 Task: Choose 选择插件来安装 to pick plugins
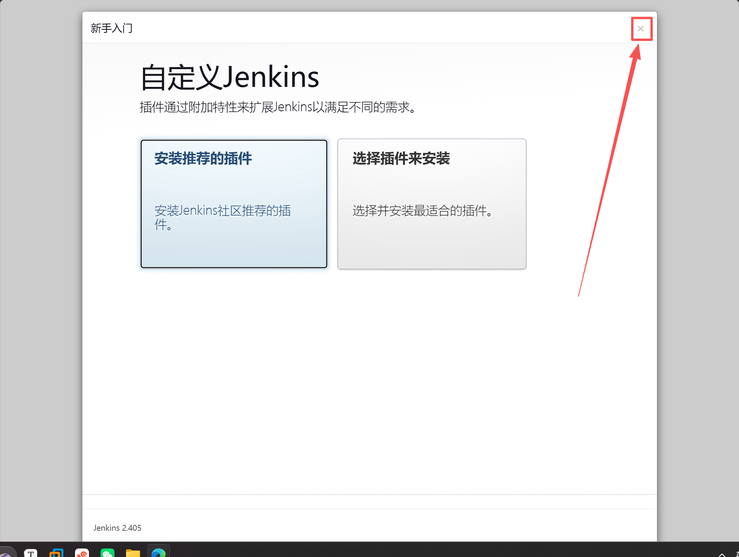(x=432, y=204)
